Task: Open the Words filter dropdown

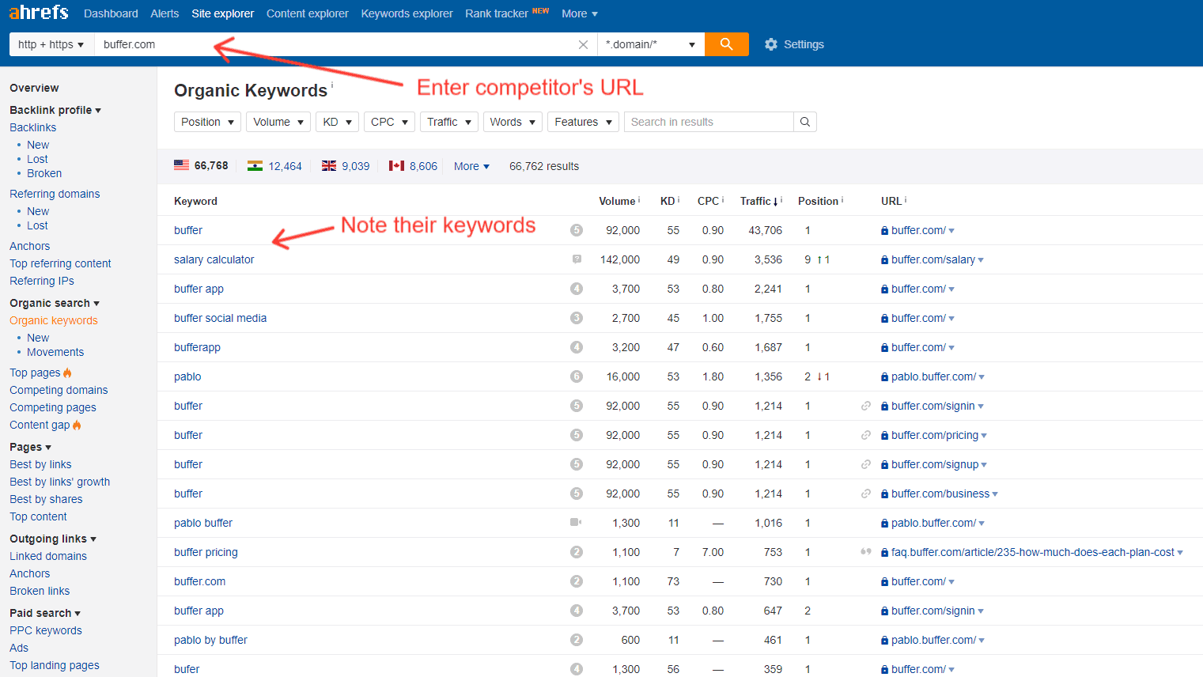Action: point(513,122)
